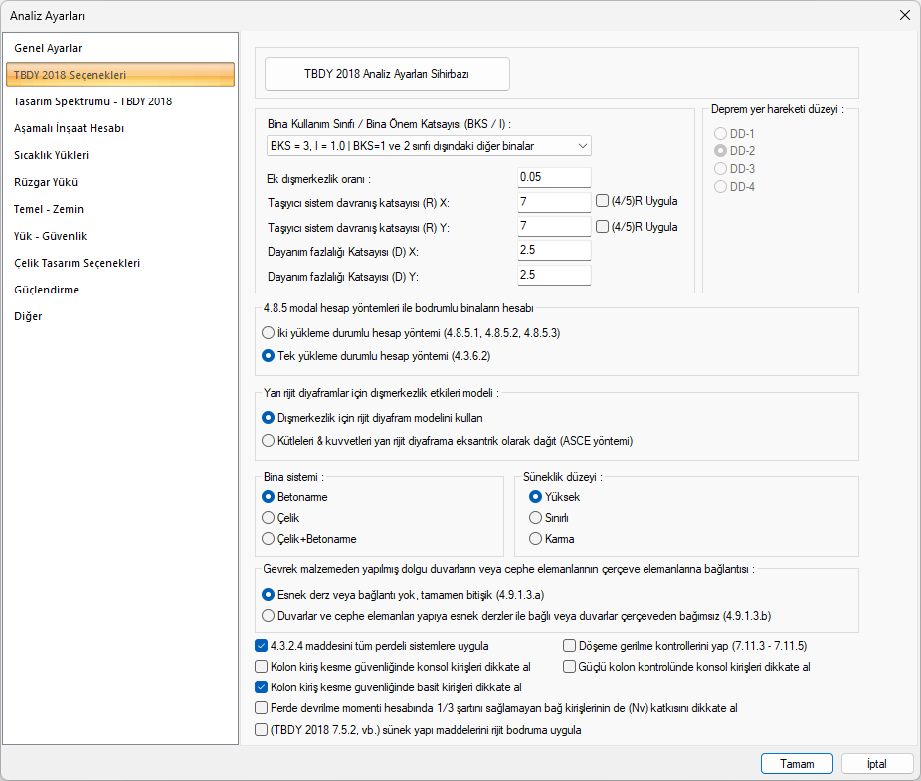Uncheck 4.3.2.4 maddesini tüm perdeli sistemlere uygula
The width and height of the screenshot is (921, 781).
pos(262,646)
